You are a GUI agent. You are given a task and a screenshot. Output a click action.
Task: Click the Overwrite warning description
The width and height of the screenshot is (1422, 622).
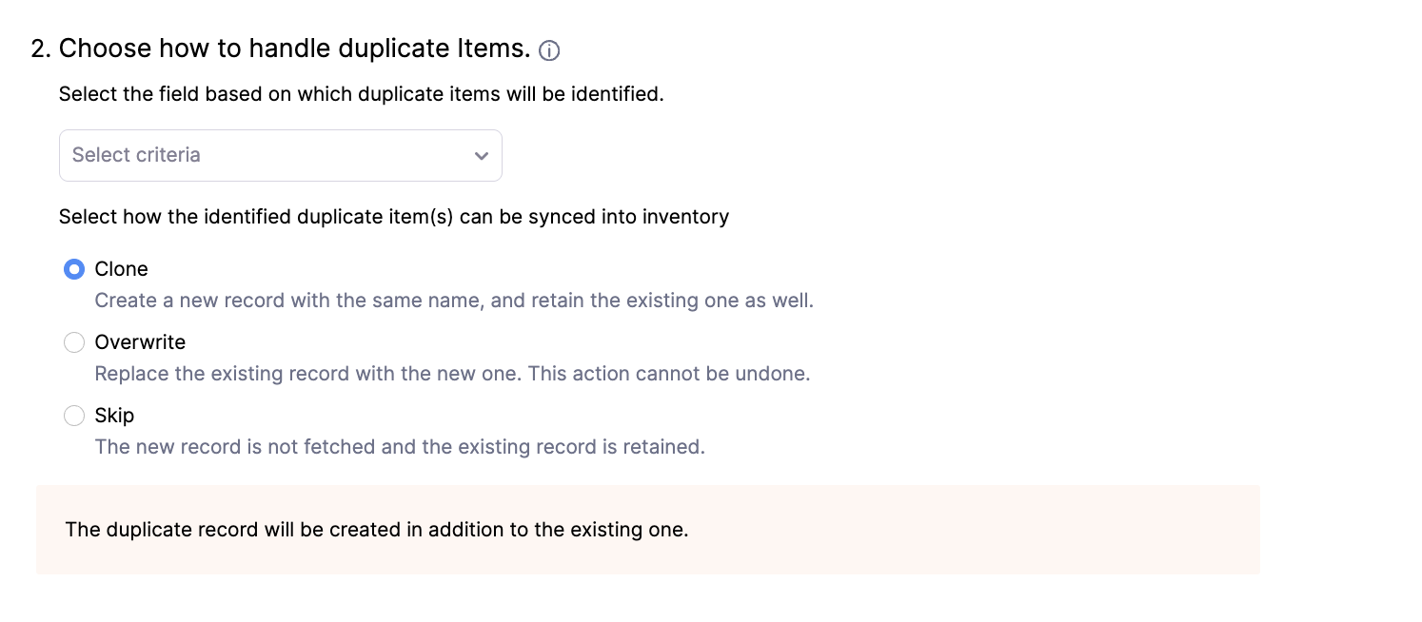(x=452, y=373)
